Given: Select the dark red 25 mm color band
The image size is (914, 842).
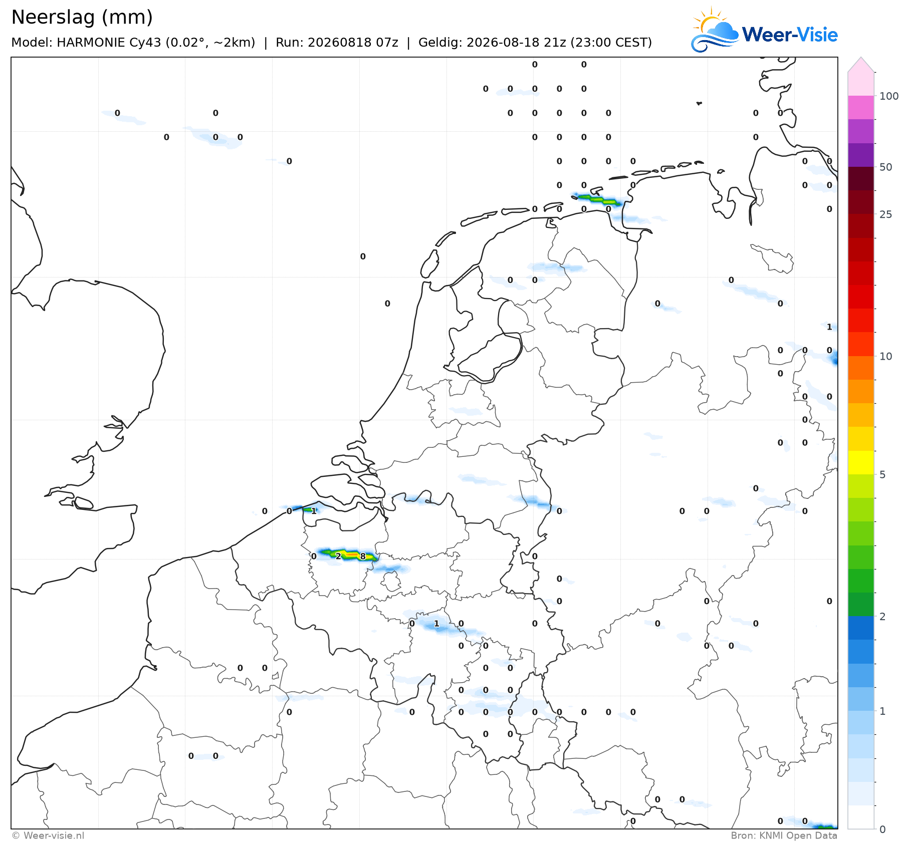Looking at the screenshot, I should (x=861, y=202).
